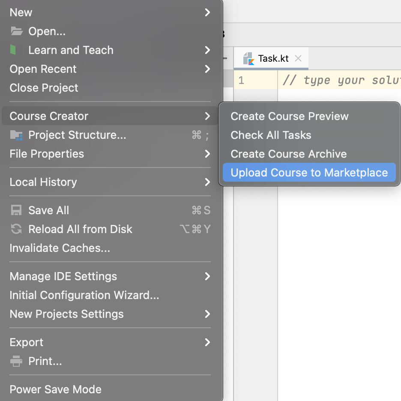Select Upload Course to Marketplace
The width and height of the screenshot is (401, 401).
click(x=309, y=173)
